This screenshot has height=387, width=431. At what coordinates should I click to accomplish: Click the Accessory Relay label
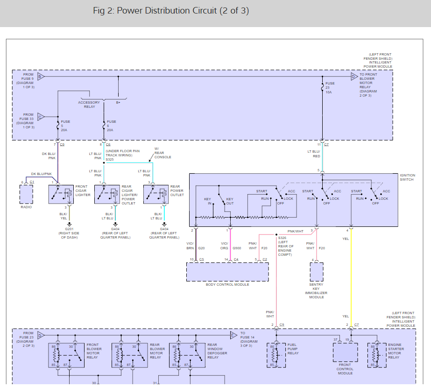click(89, 105)
